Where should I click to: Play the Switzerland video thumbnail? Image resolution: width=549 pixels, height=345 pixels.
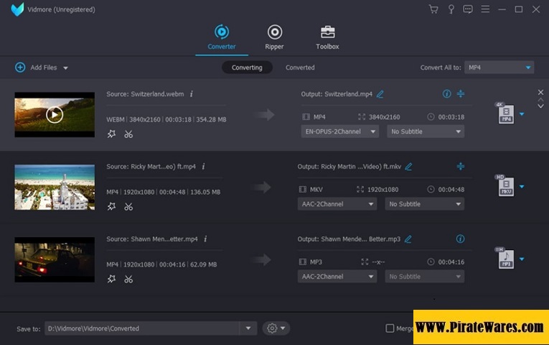pyautogui.click(x=55, y=114)
